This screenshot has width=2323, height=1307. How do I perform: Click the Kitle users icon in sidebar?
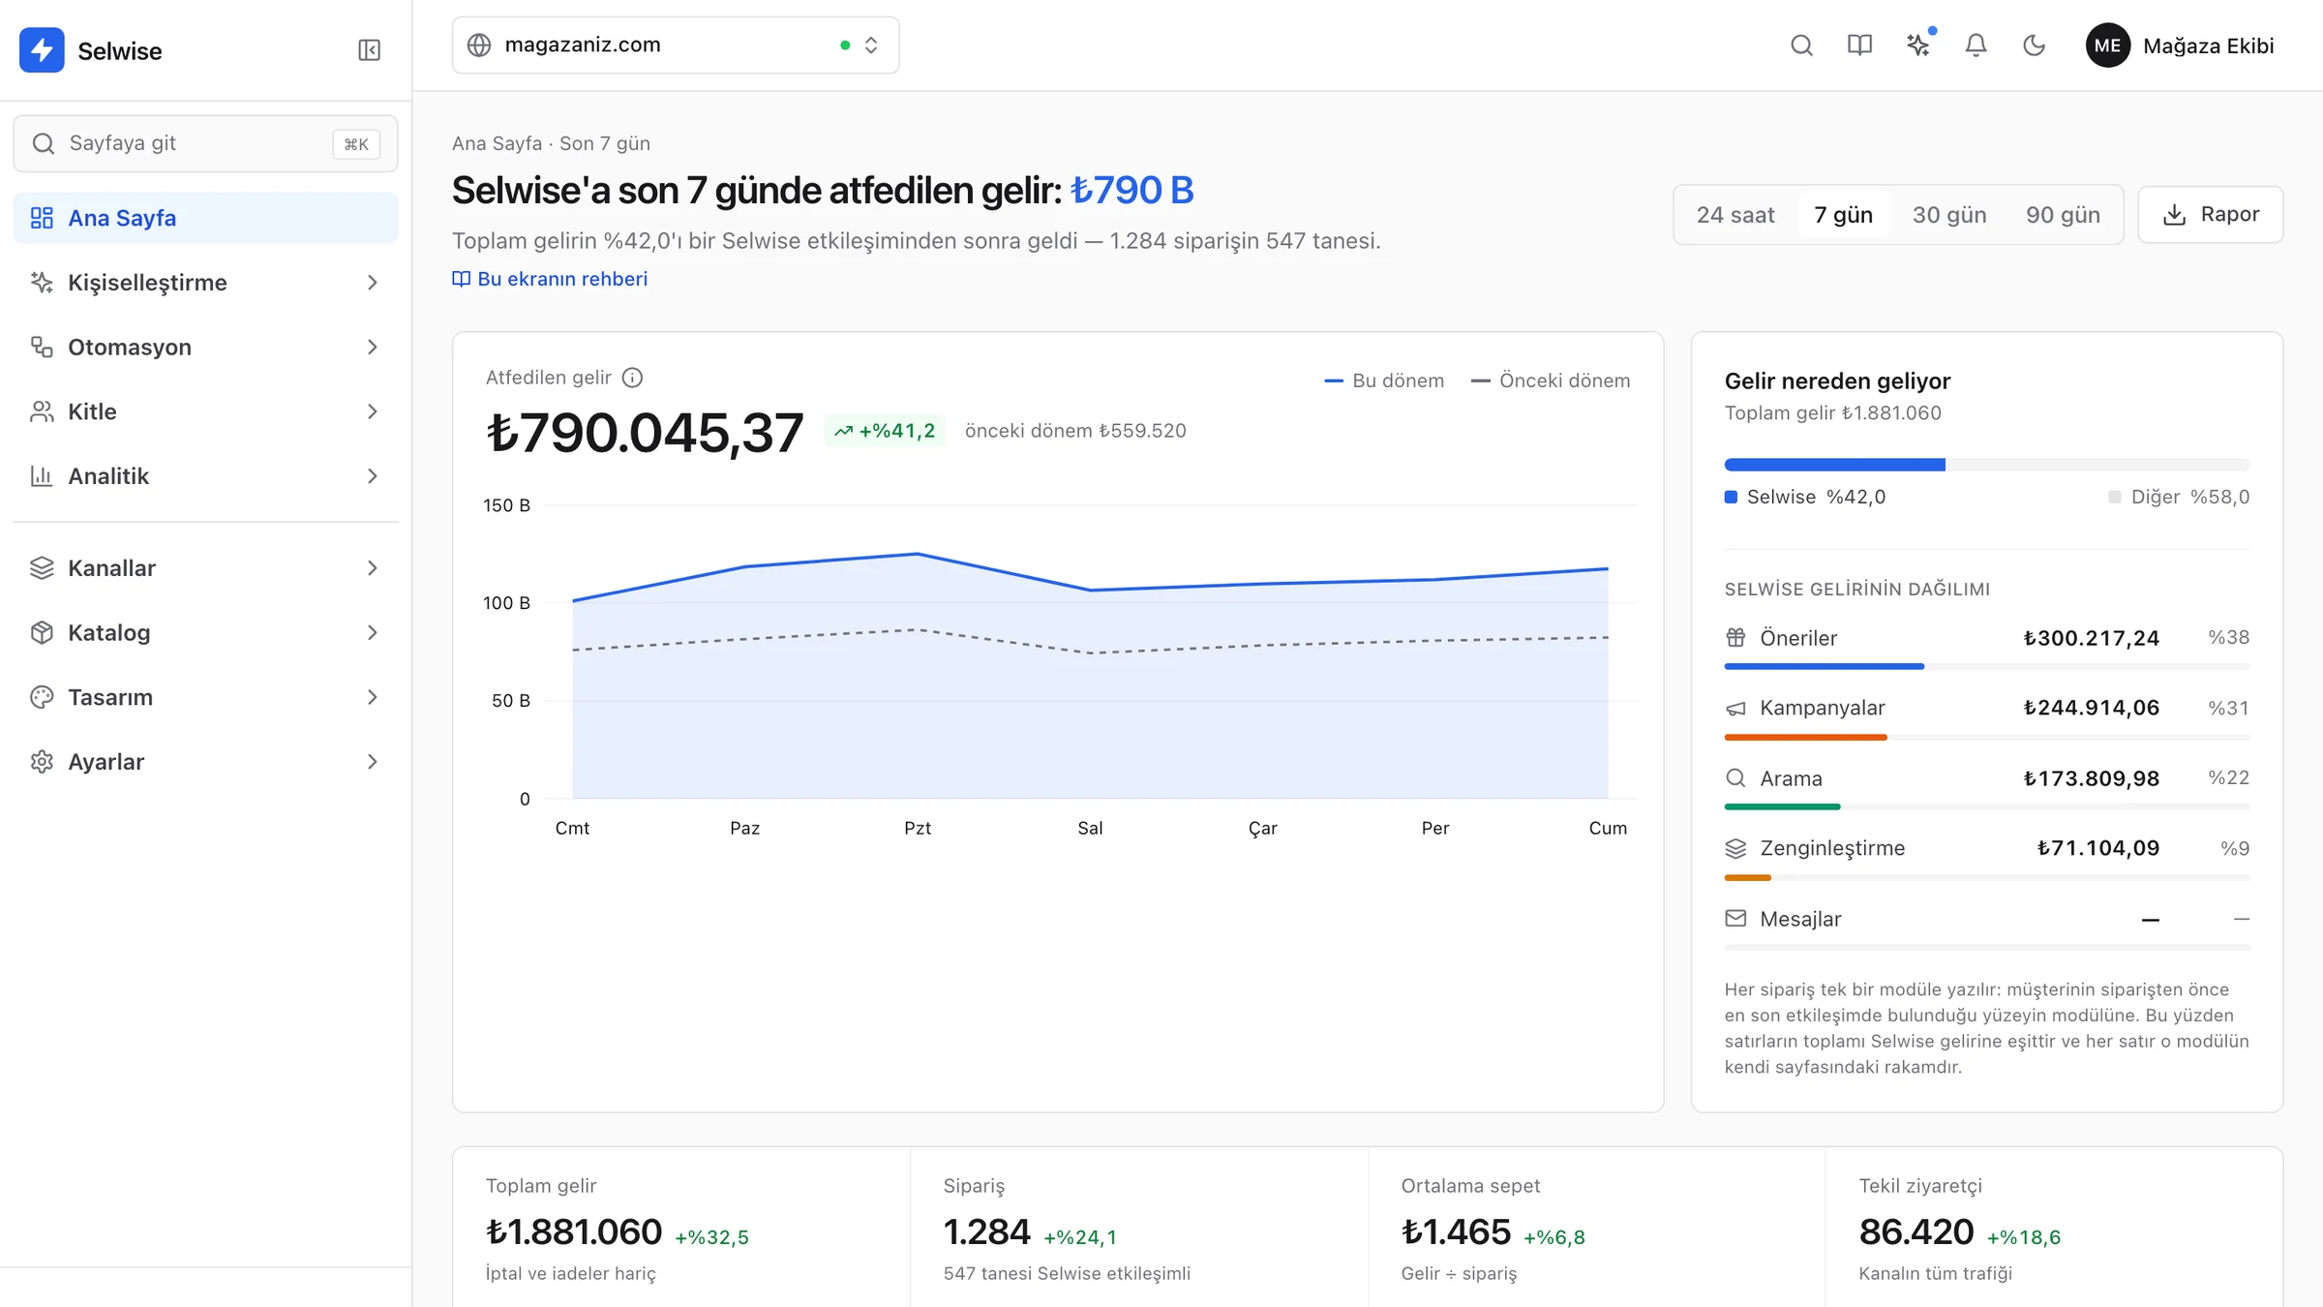point(42,411)
